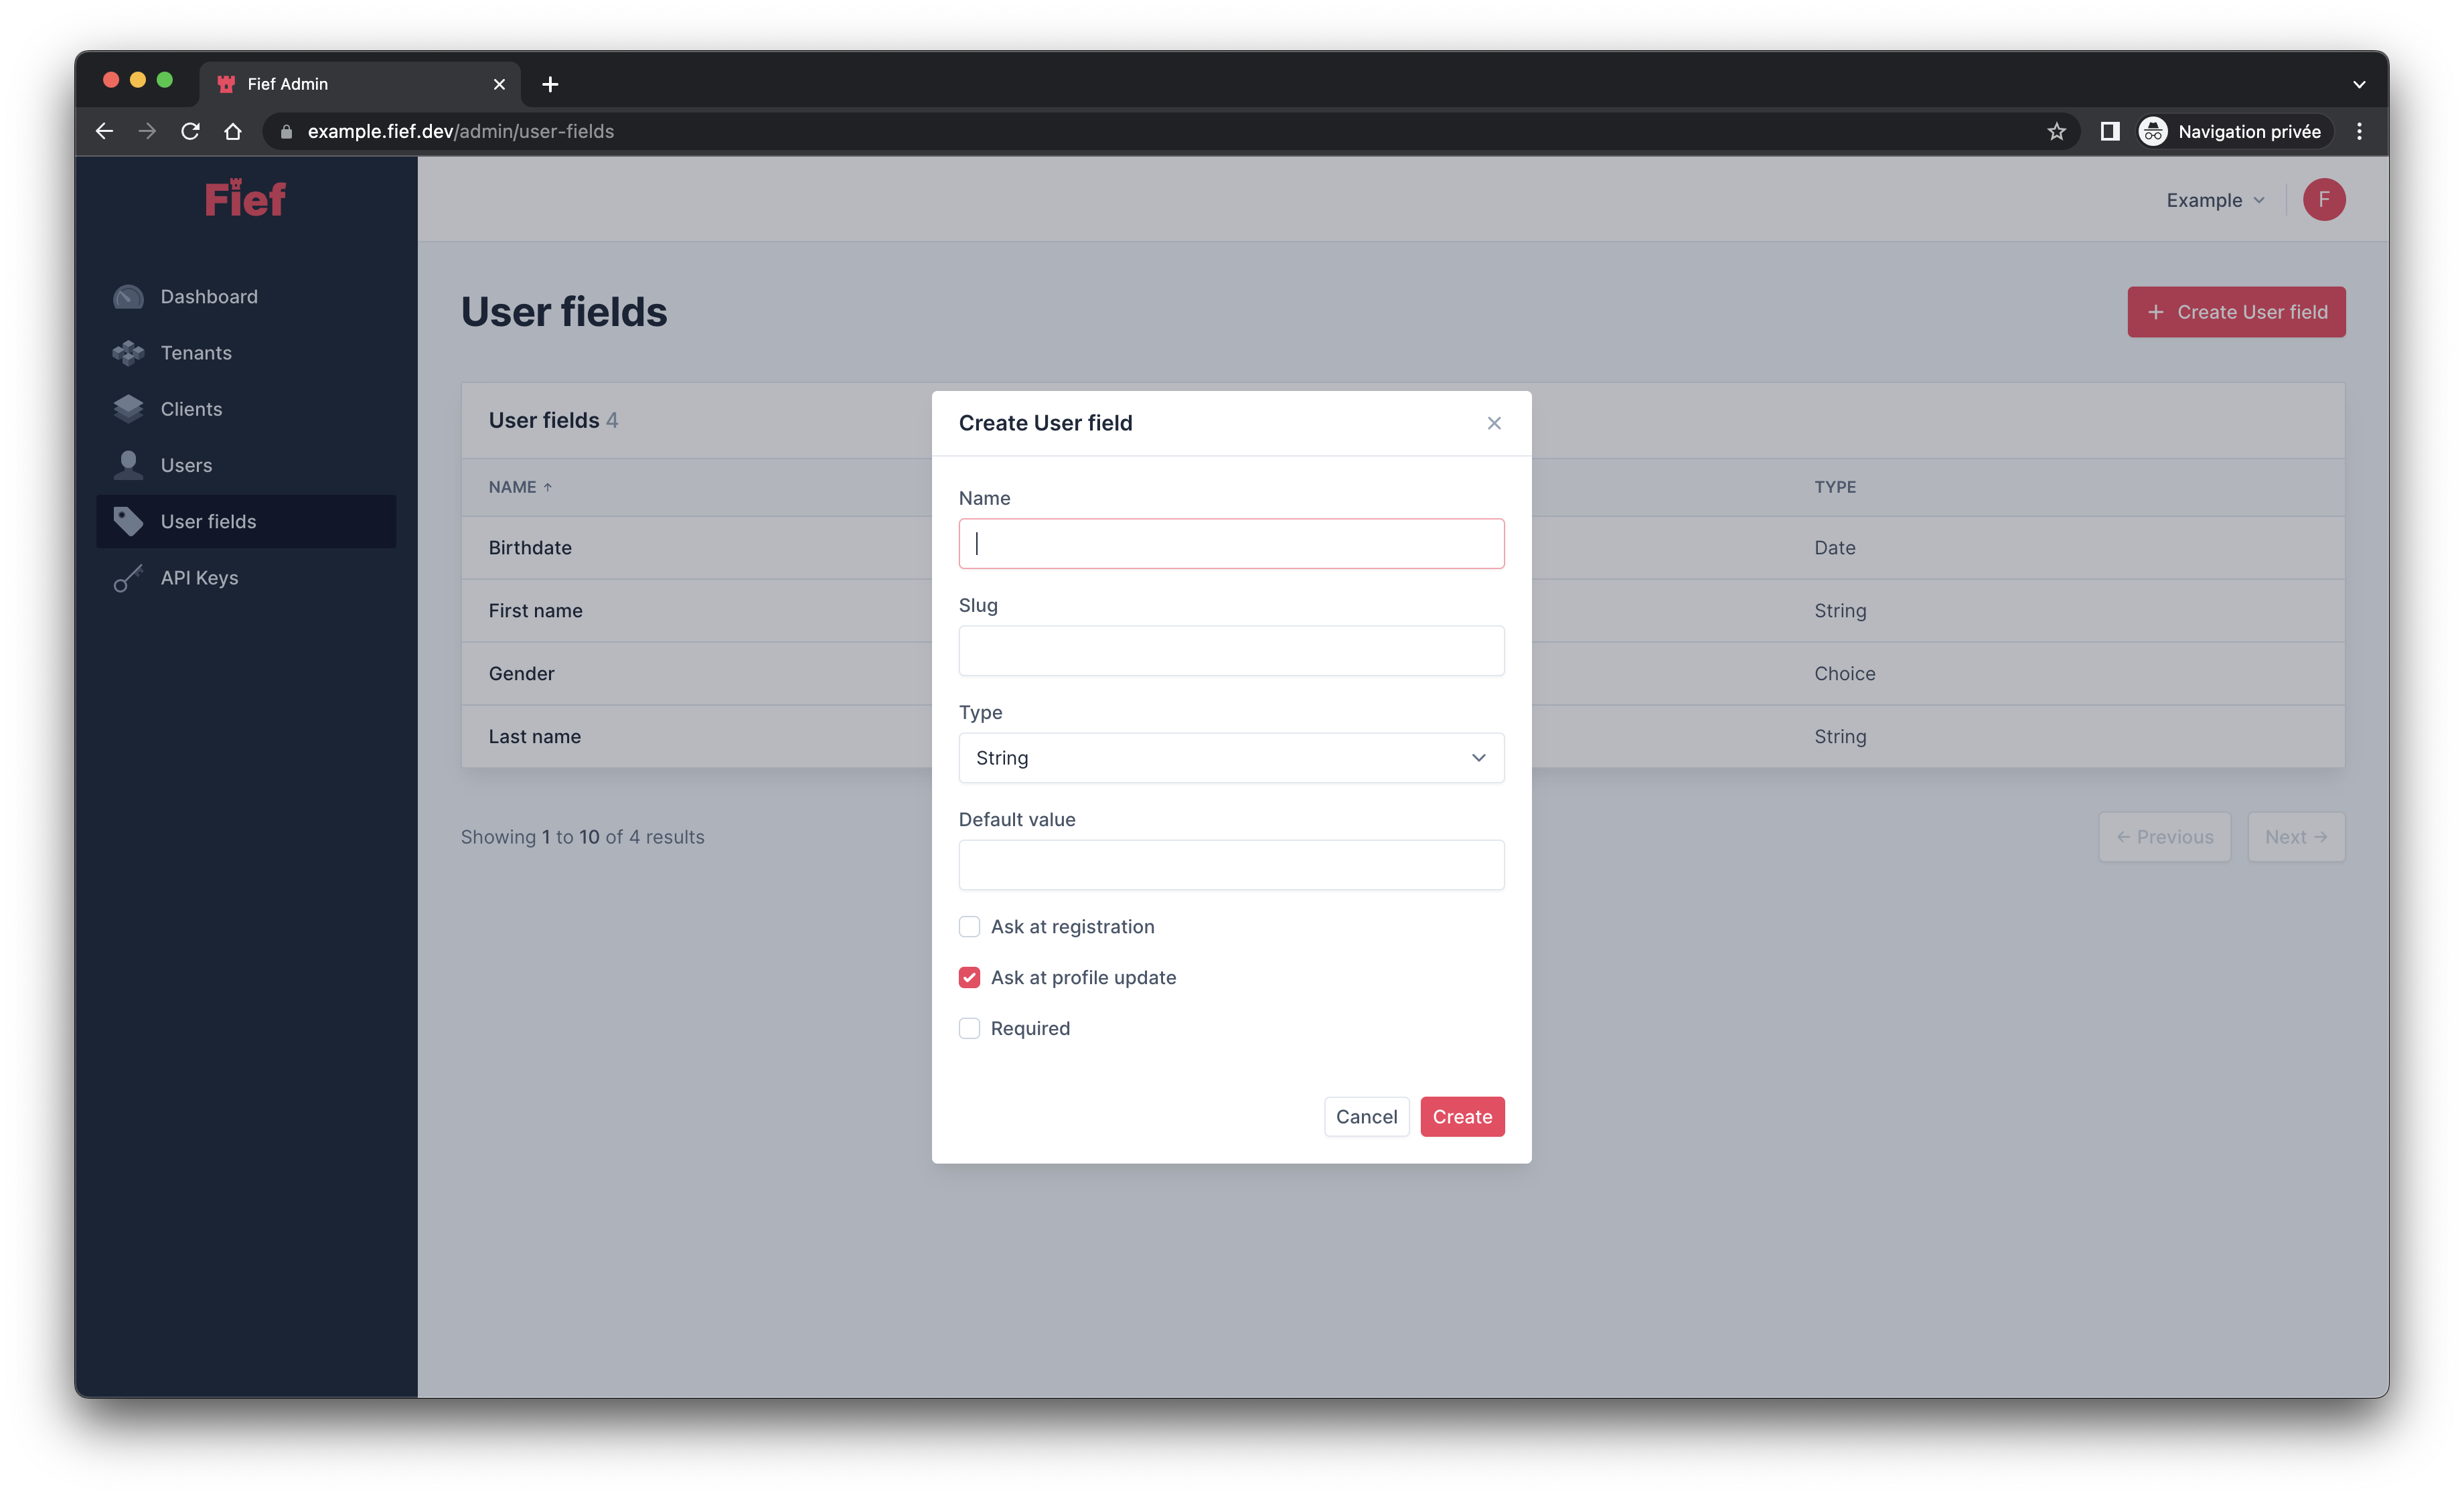Disable the Ask at profile update checkbox

(970, 976)
